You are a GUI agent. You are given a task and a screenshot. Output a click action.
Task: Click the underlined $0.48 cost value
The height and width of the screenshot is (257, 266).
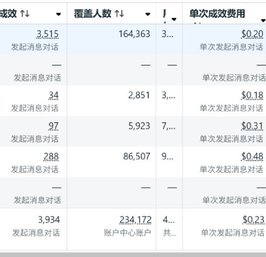[252, 156]
